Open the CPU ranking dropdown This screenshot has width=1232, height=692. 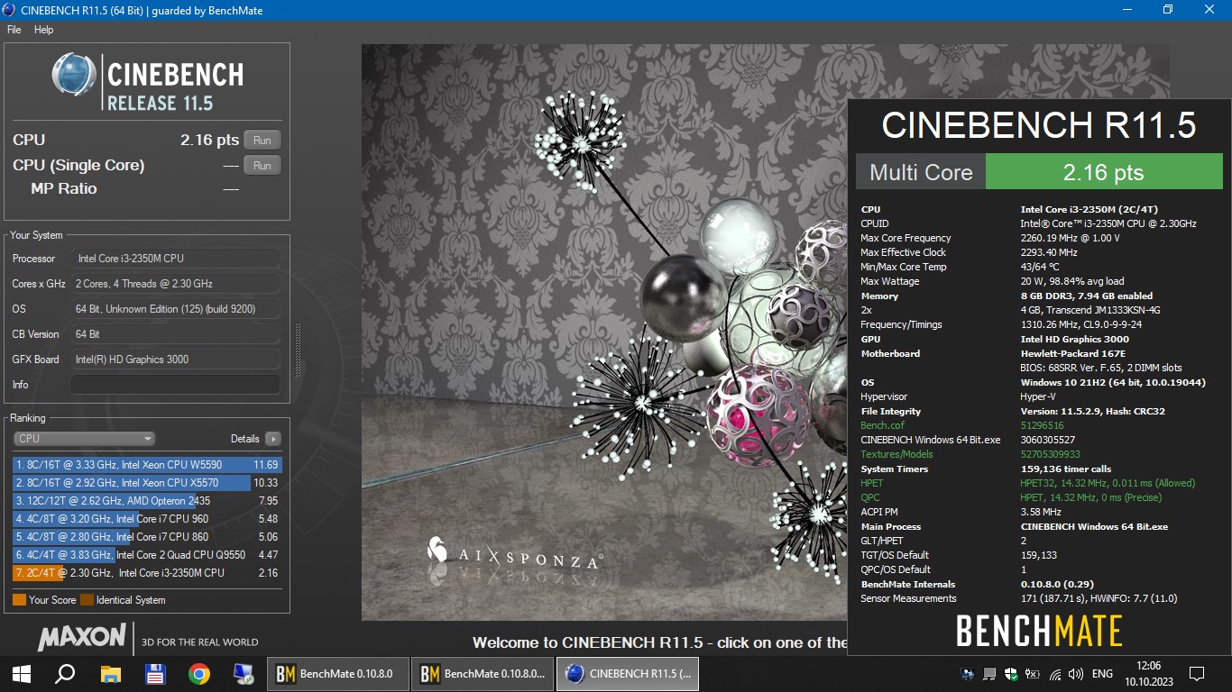click(x=84, y=439)
